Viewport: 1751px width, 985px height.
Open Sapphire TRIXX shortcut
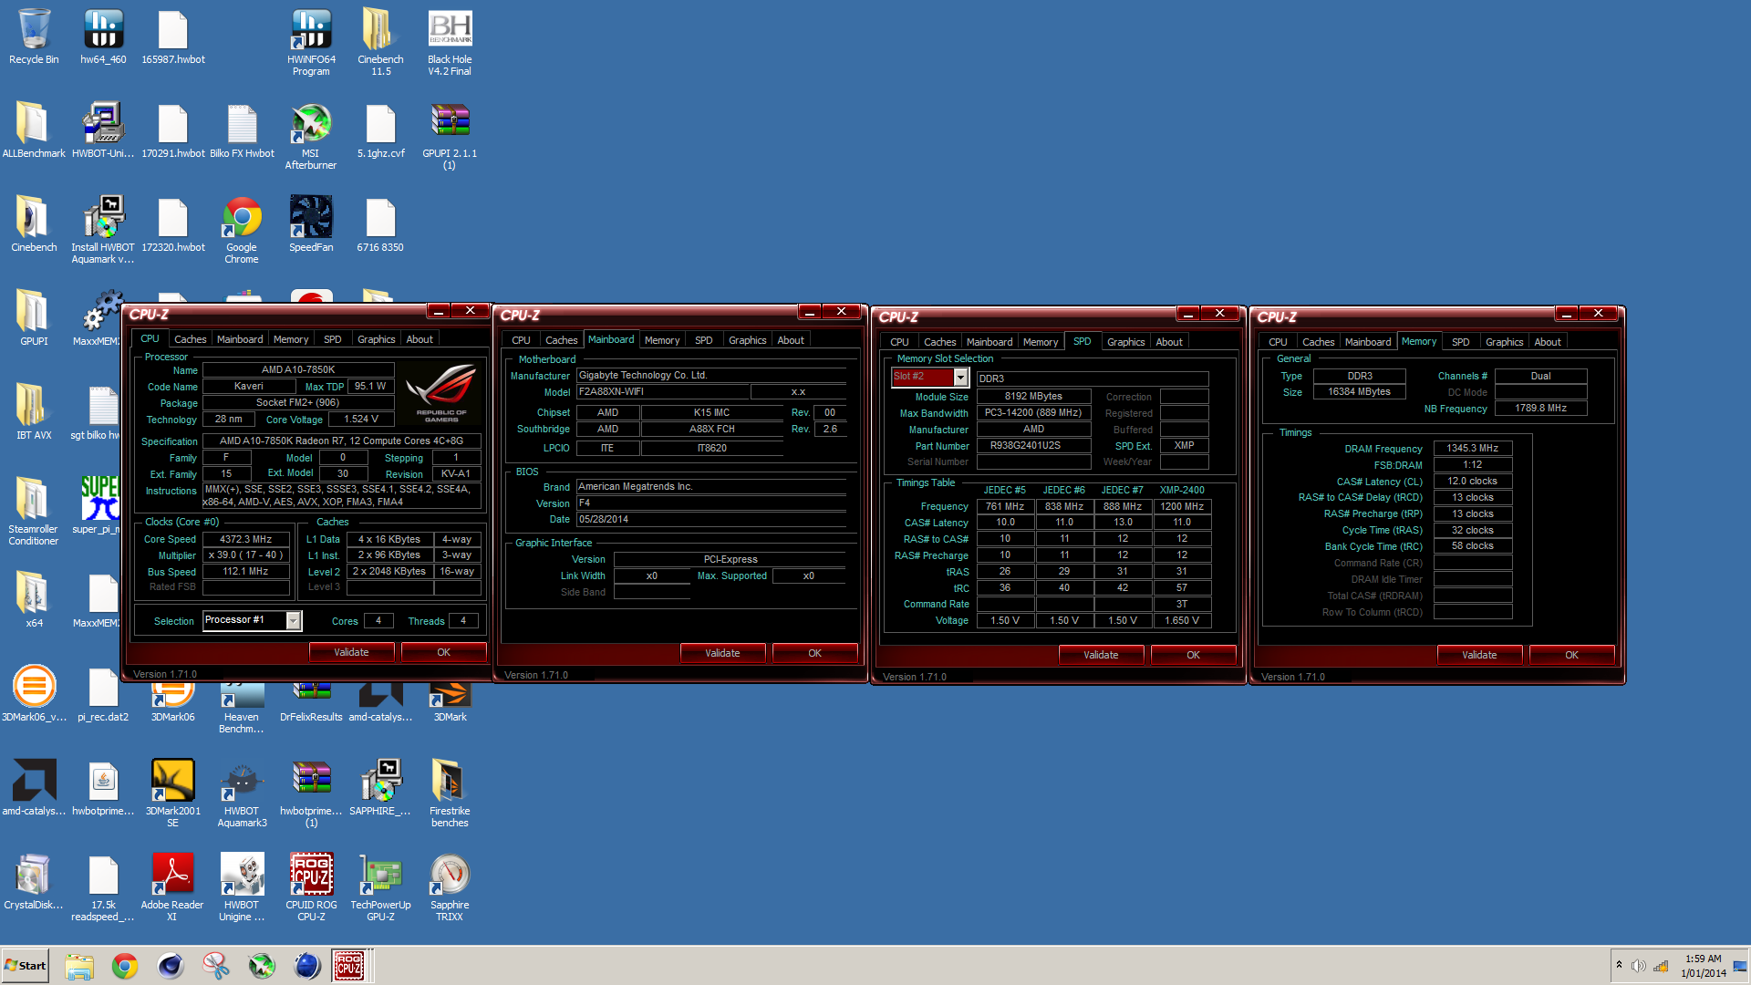pos(450,887)
